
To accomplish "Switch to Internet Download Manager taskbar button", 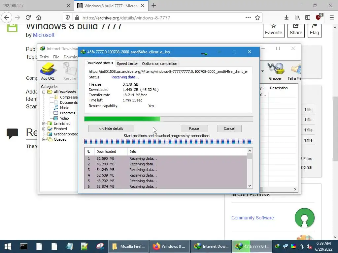I will pos(211,246).
